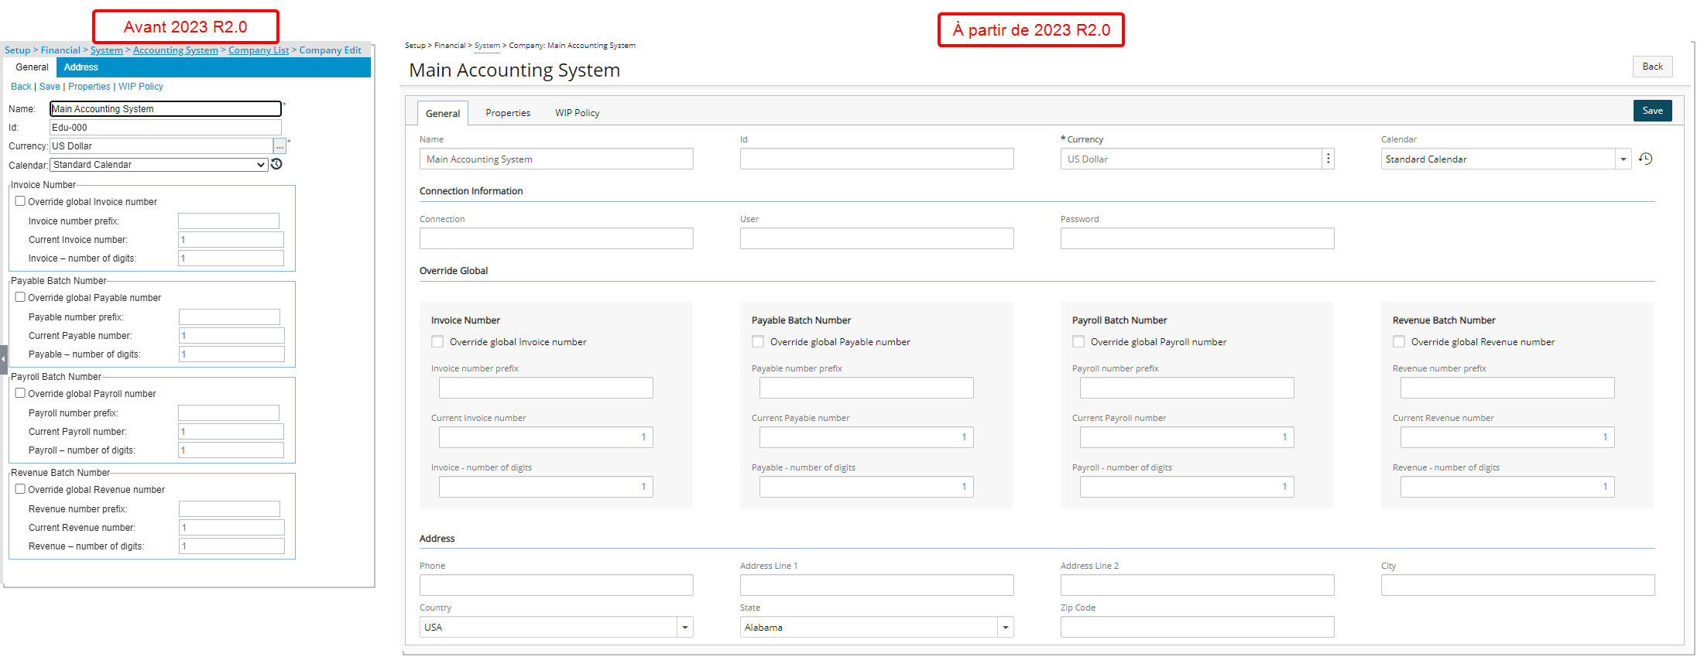Click the Password input field

(x=1198, y=238)
